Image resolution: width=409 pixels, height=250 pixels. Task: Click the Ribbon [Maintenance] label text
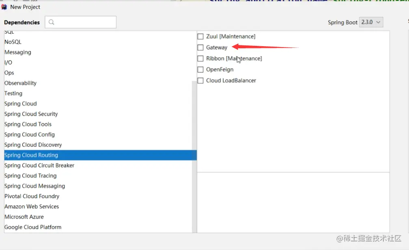[234, 58]
